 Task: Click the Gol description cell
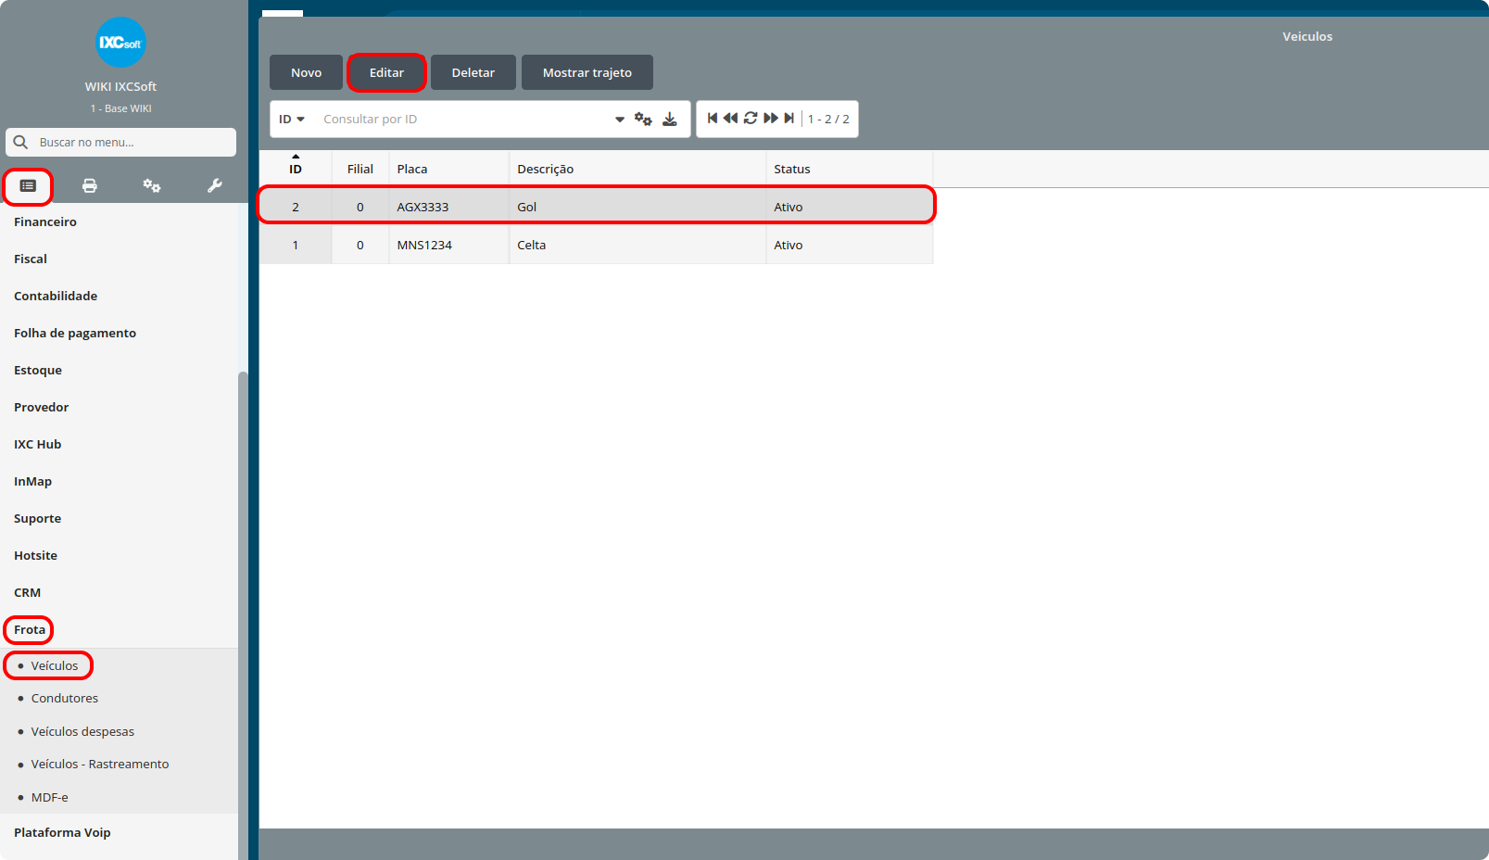click(637, 207)
